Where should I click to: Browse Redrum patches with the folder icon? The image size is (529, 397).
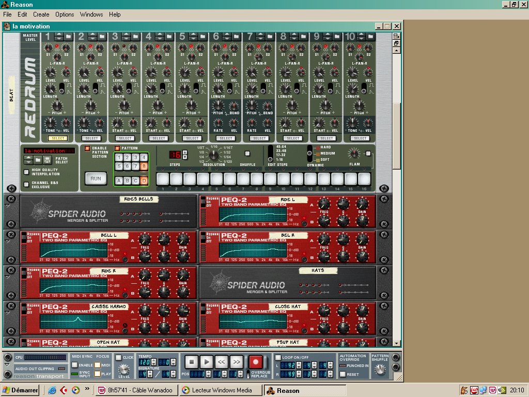click(x=38, y=159)
